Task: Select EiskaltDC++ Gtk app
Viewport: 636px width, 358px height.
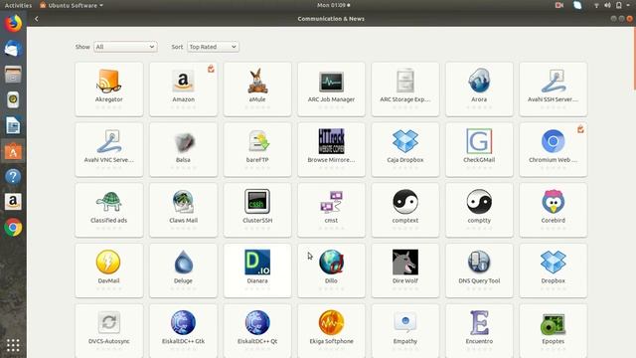Action: [x=183, y=331]
